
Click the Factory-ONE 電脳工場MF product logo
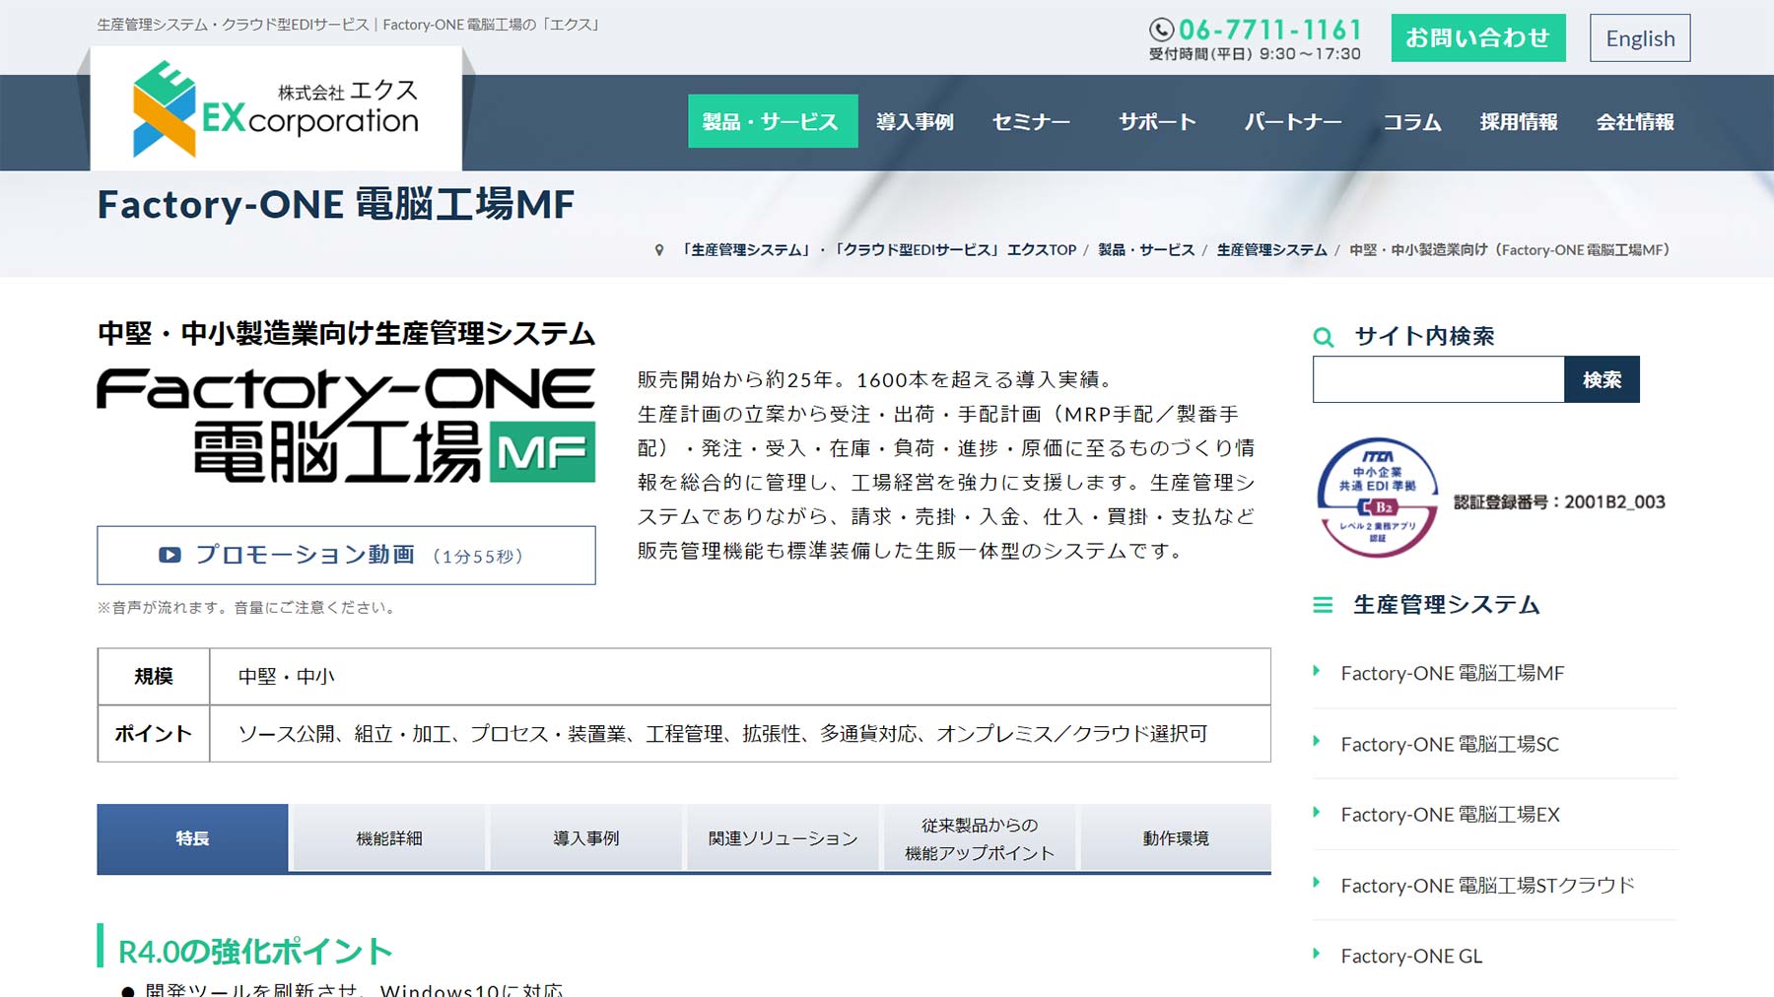346,426
